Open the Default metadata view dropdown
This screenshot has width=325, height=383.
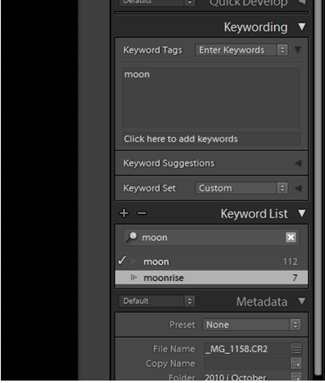point(157,301)
